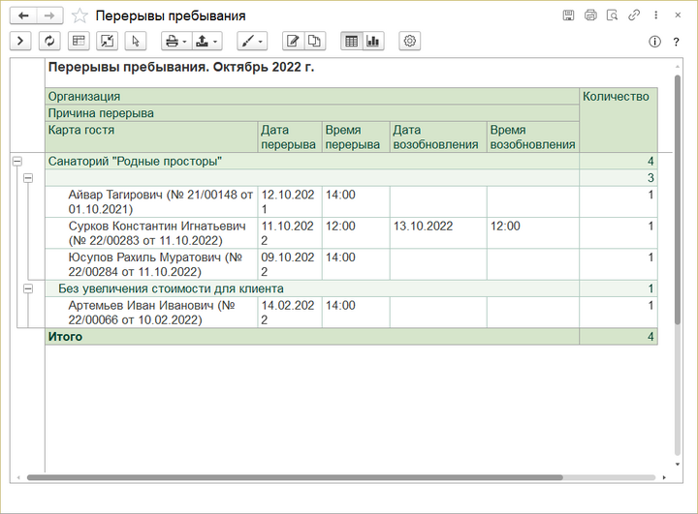Open the brush formatting dropdown

tap(252, 41)
